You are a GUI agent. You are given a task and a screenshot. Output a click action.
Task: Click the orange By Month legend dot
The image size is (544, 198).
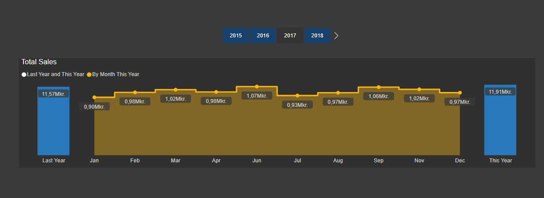[x=89, y=75]
